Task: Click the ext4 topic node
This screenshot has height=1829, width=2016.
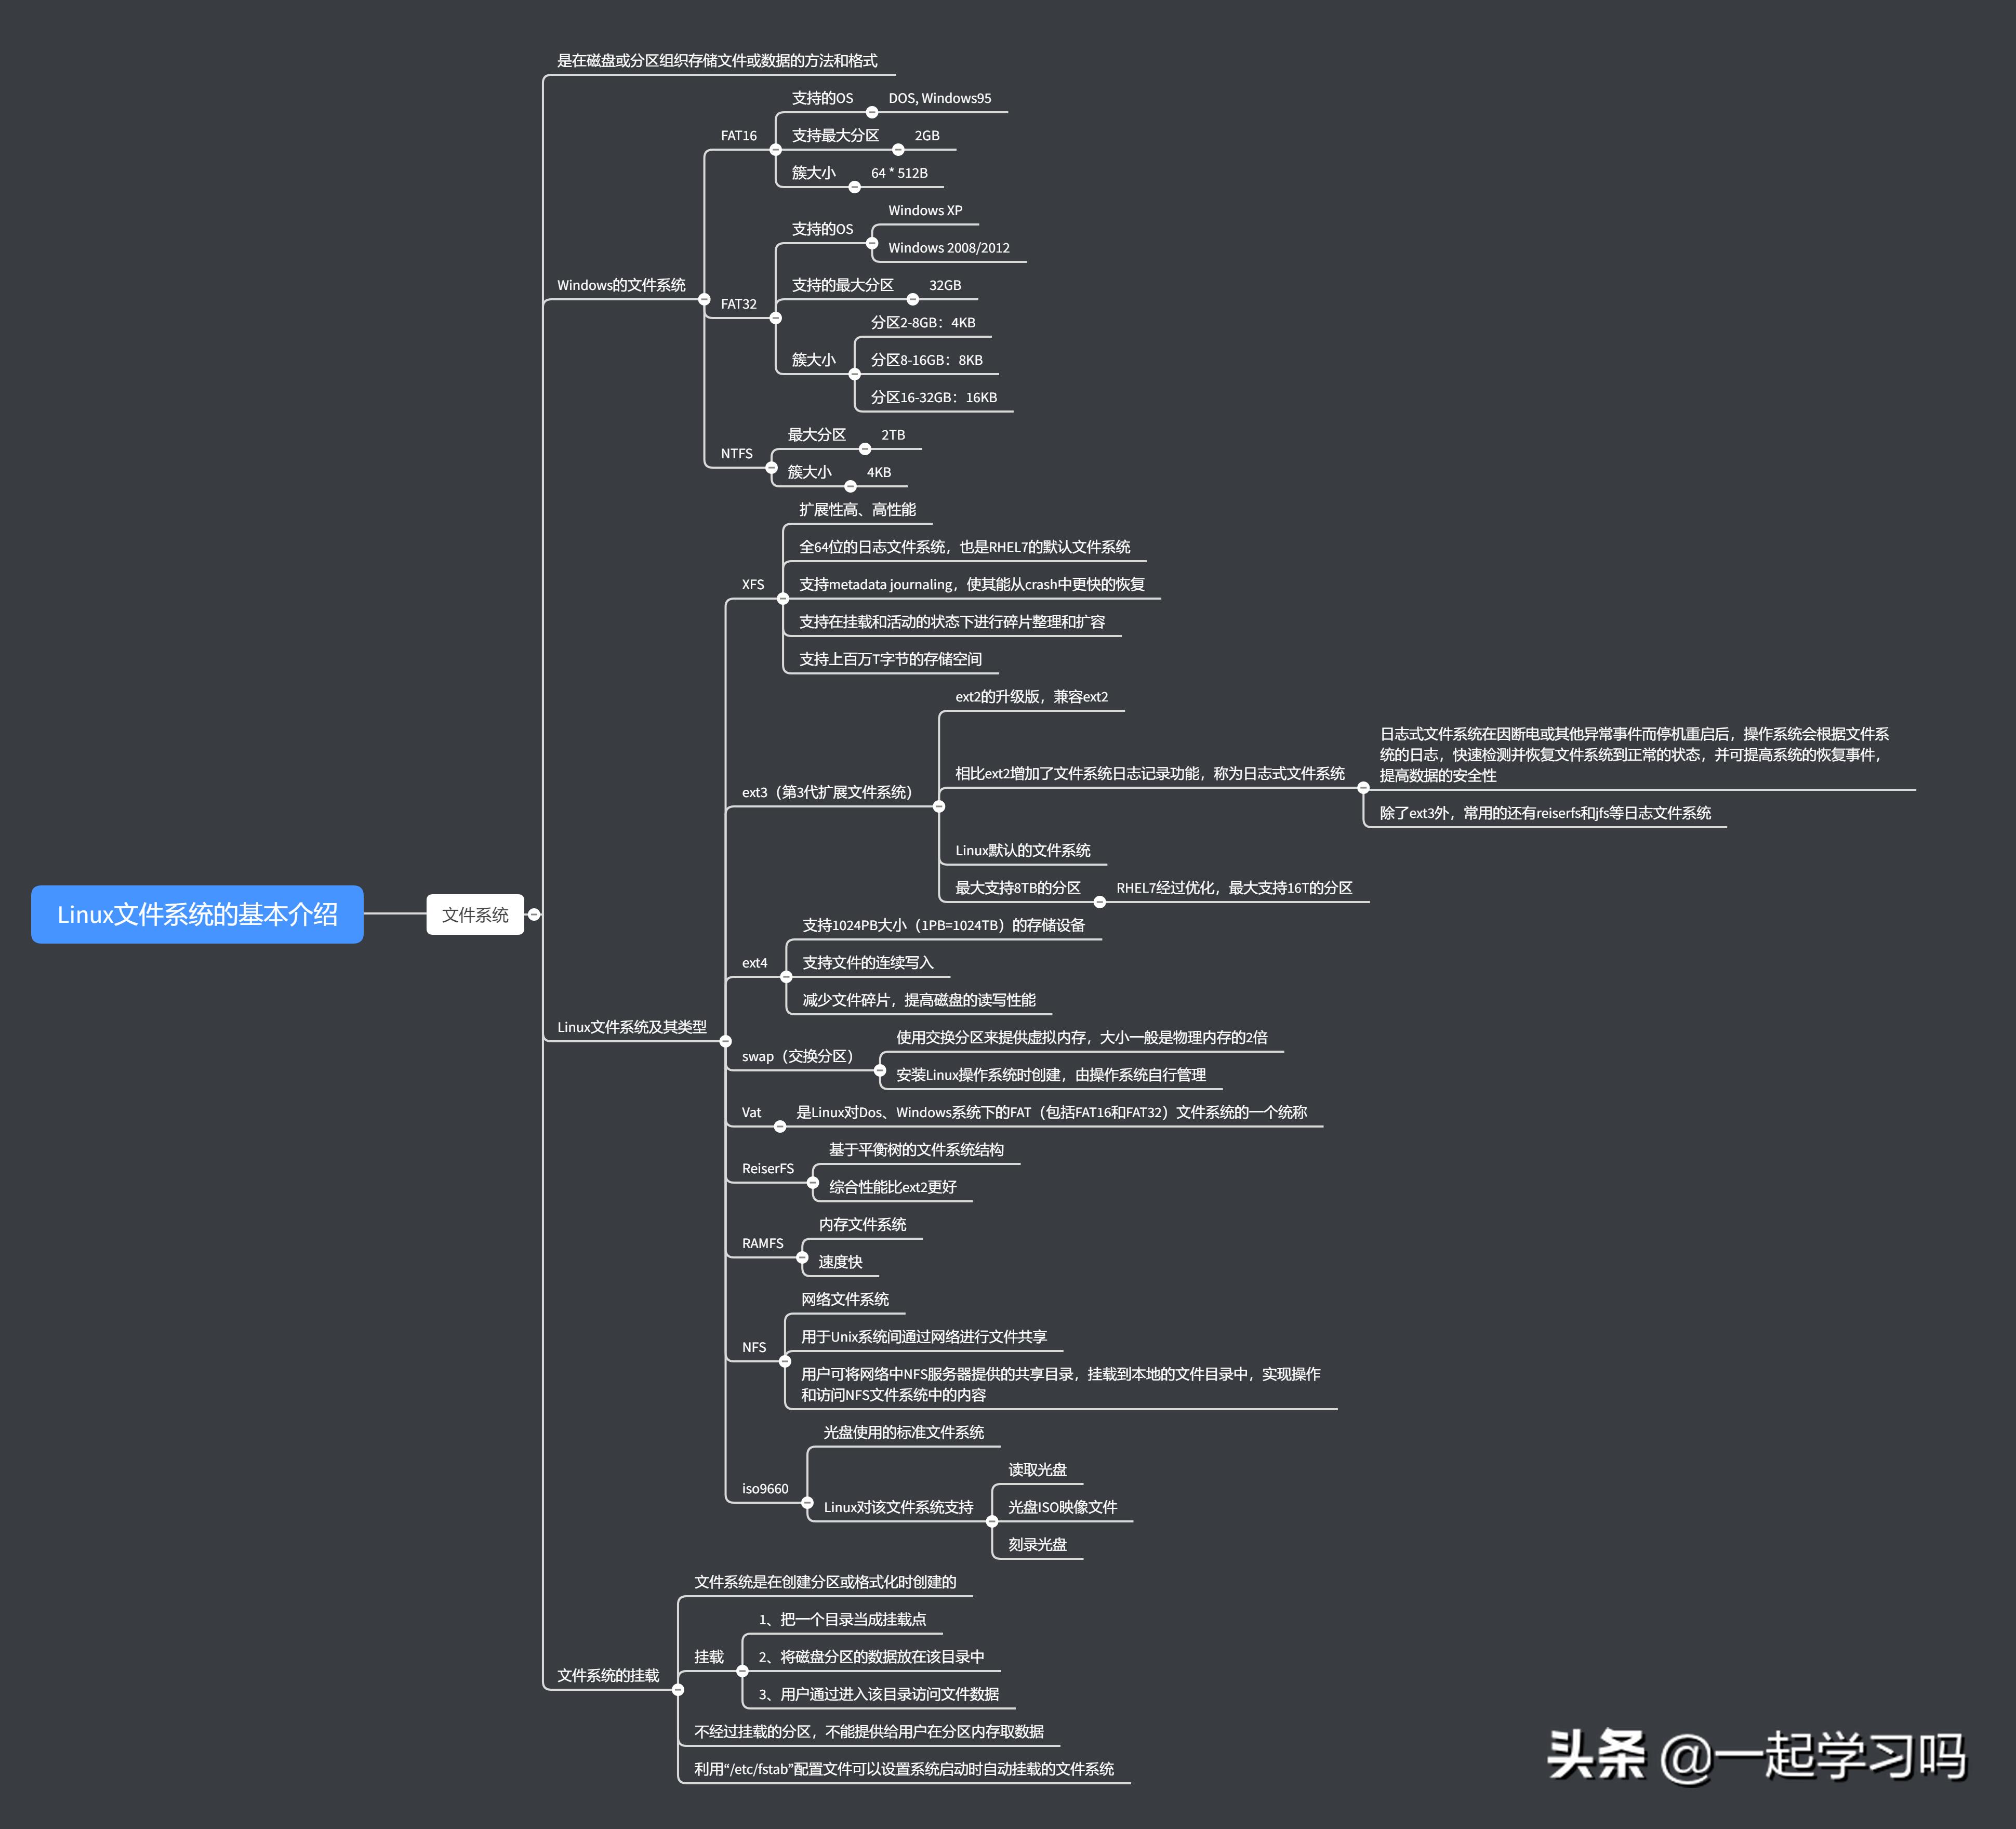Action: [753, 963]
